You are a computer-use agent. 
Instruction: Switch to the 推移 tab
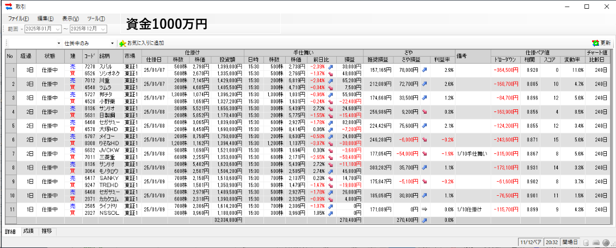[x=47, y=231]
